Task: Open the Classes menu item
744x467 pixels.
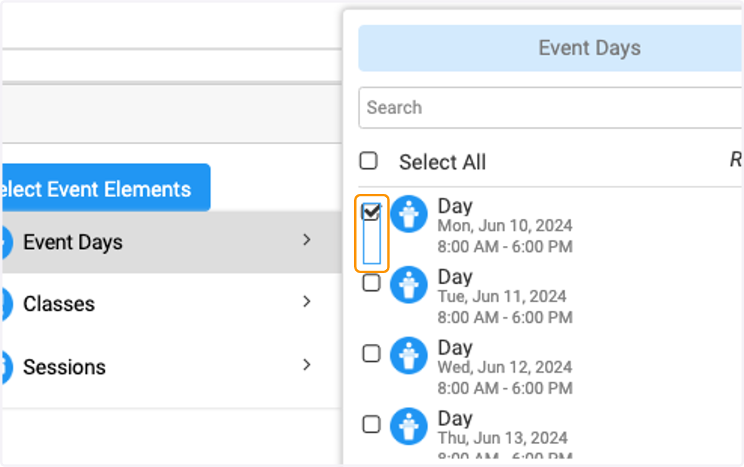Action: pos(171,304)
